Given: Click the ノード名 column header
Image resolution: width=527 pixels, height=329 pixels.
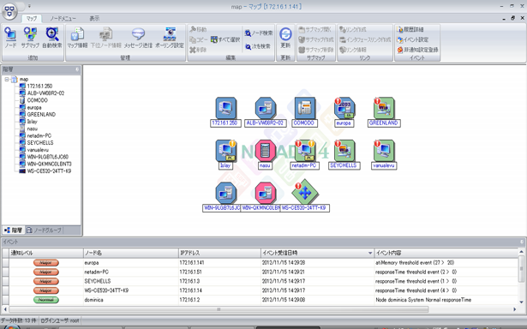Looking at the screenshot, I should (x=131, y=253).
